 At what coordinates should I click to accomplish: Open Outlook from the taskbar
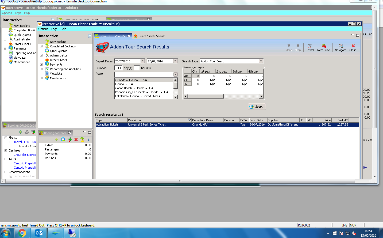39,233
